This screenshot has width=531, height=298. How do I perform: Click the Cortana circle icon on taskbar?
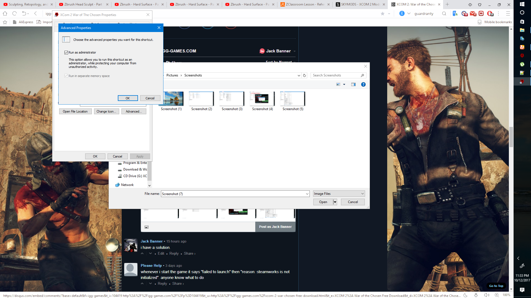click(x=522, y=13)
